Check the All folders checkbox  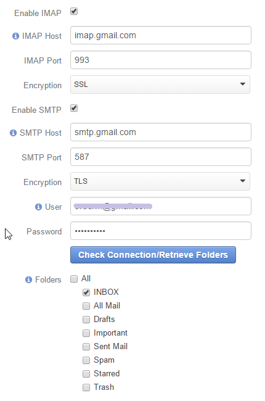coord(74,279)
